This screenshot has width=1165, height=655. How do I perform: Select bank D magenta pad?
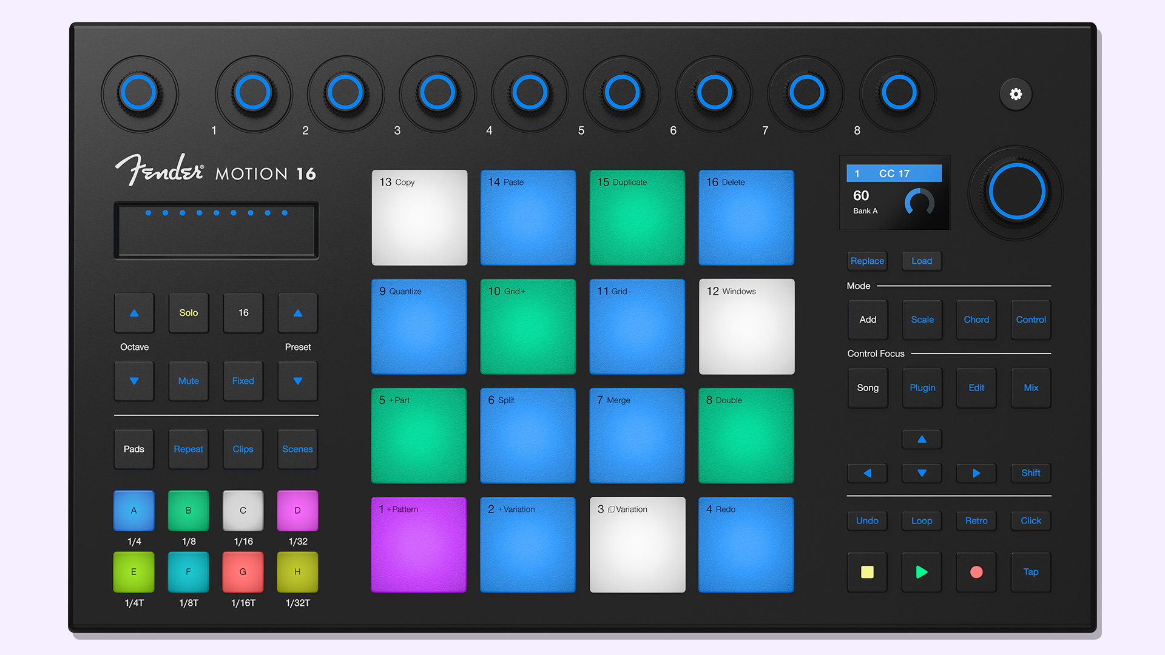[297, 511]
